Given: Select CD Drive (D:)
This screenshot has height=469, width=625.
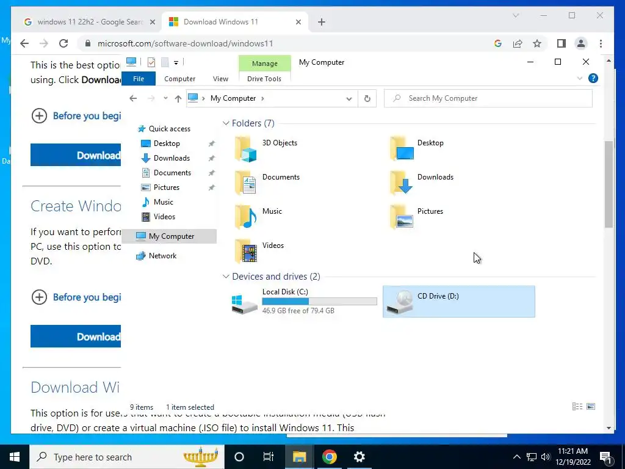Looking at the screenshot, I should pyautogui.click(x=459, y=302).
